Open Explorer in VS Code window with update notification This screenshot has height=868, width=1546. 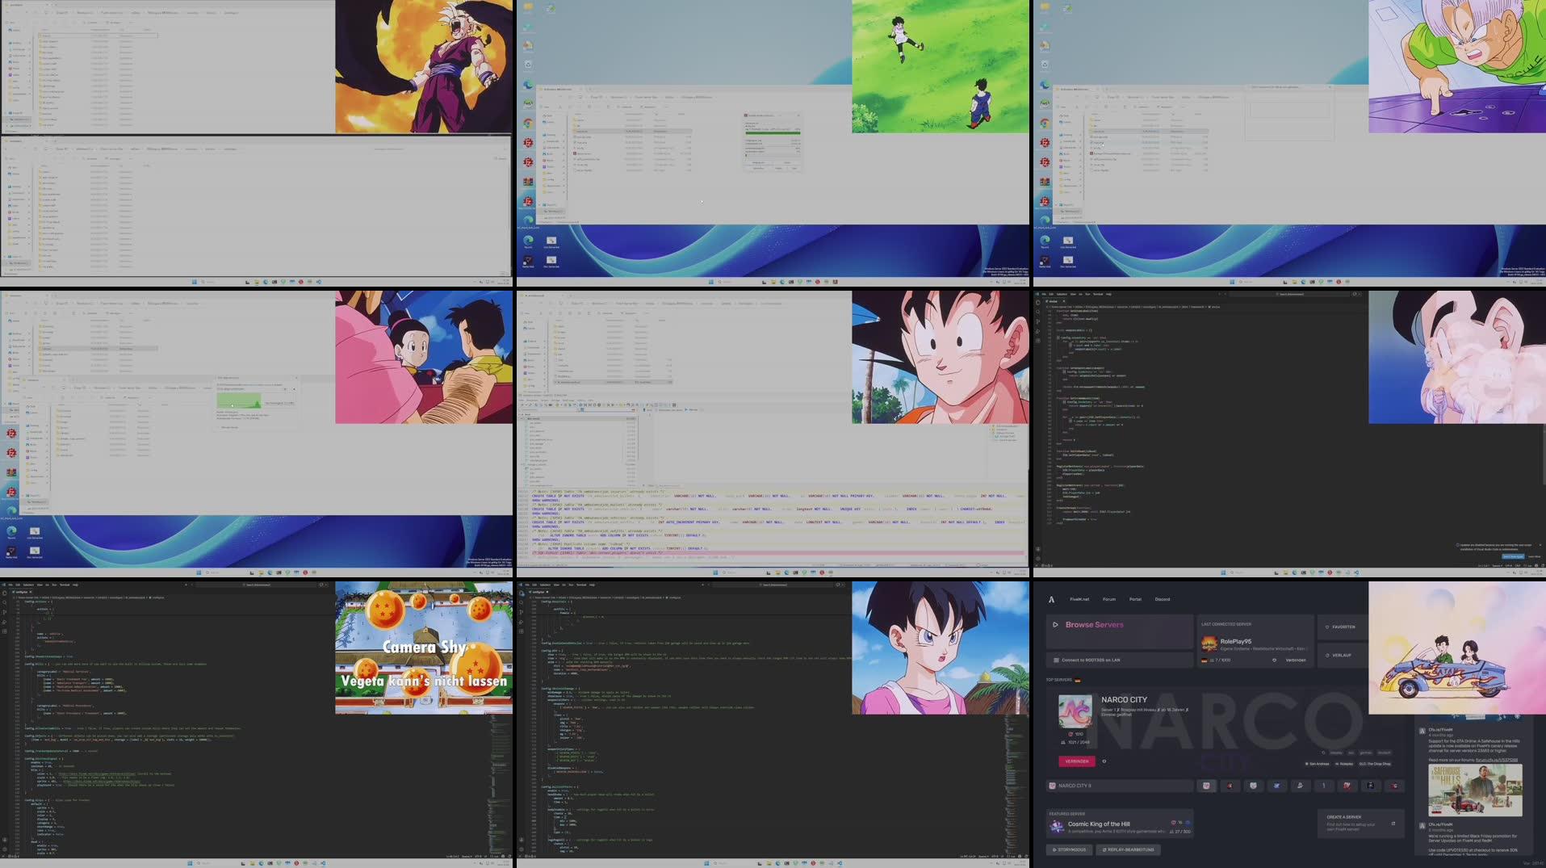pos(1037,303)
